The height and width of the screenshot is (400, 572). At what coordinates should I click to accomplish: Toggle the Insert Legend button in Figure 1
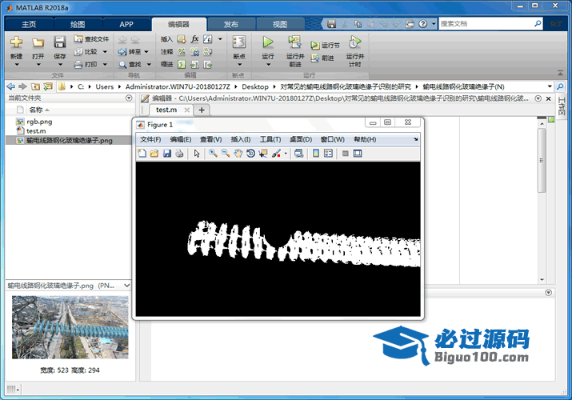[x=328, y=153]
